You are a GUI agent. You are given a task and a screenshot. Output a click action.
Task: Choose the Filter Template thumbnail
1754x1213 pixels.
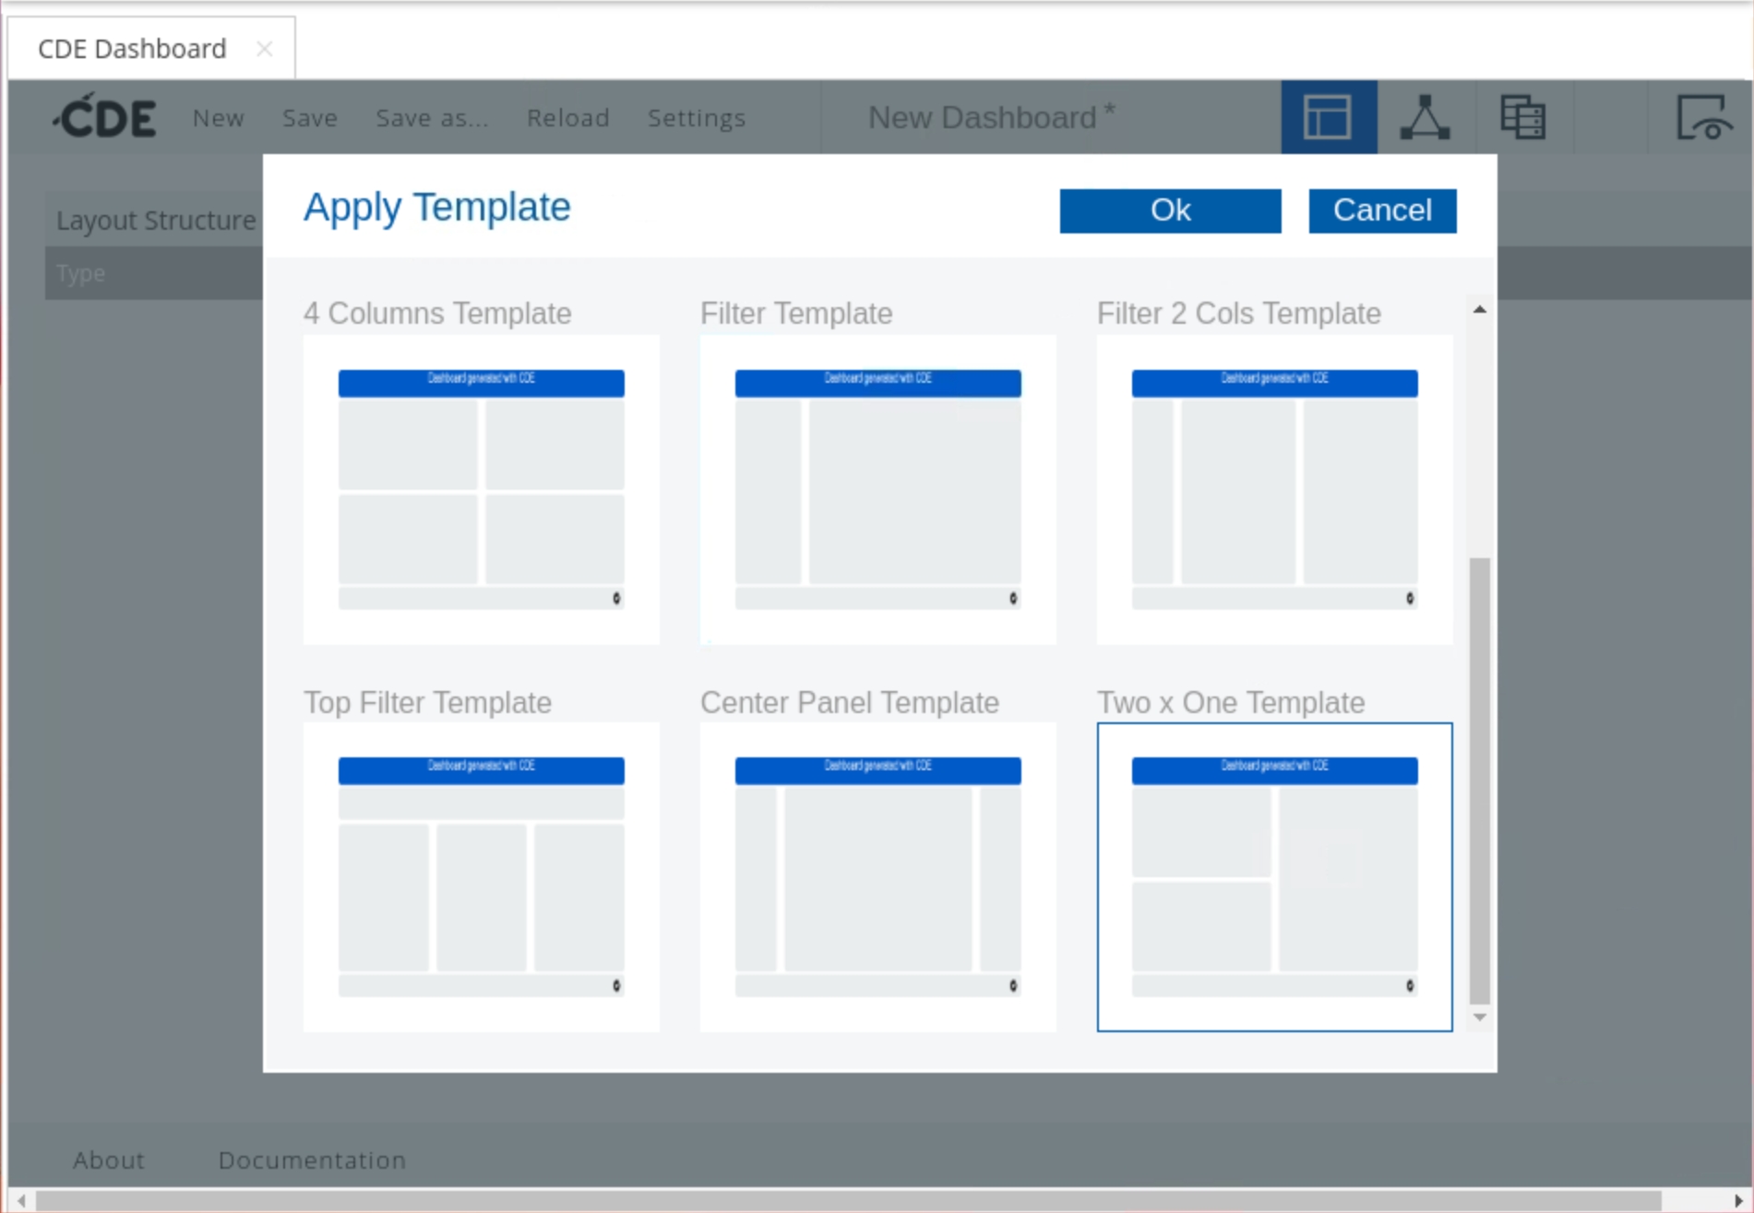[877, 489]
